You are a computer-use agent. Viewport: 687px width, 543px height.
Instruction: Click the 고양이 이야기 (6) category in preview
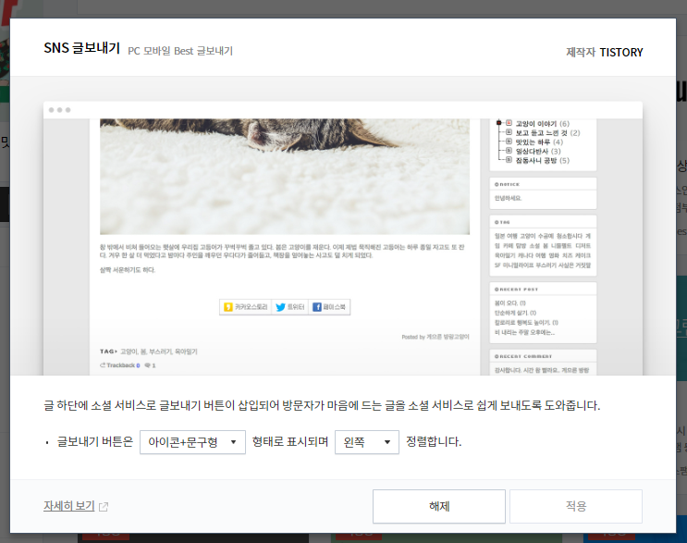pos(543,124)
